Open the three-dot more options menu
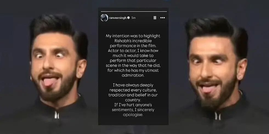269x134 pixels. [x=162, y=18]
